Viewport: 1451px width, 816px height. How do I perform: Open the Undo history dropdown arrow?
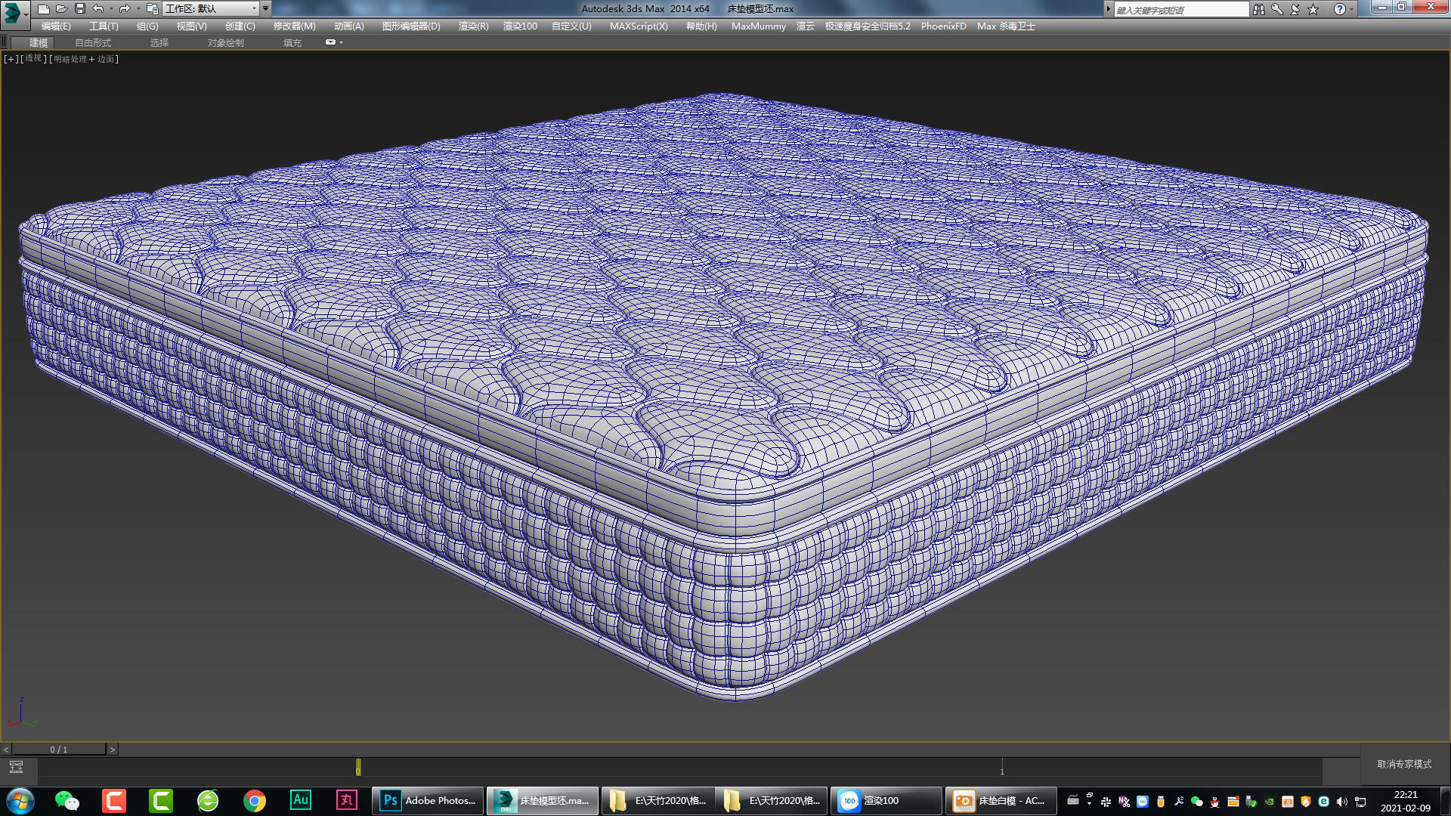tap(112, 9)
